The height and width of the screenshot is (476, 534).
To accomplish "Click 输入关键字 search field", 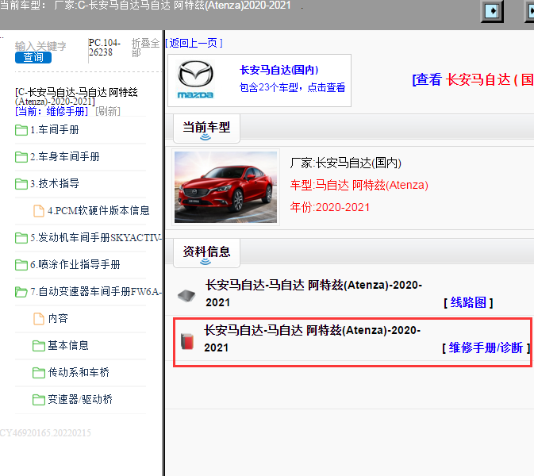I will pyautogui.click(x=40, y=46).
